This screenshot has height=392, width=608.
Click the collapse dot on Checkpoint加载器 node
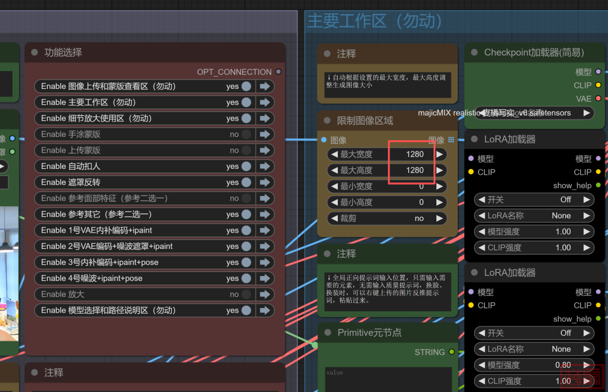point(475,52)
